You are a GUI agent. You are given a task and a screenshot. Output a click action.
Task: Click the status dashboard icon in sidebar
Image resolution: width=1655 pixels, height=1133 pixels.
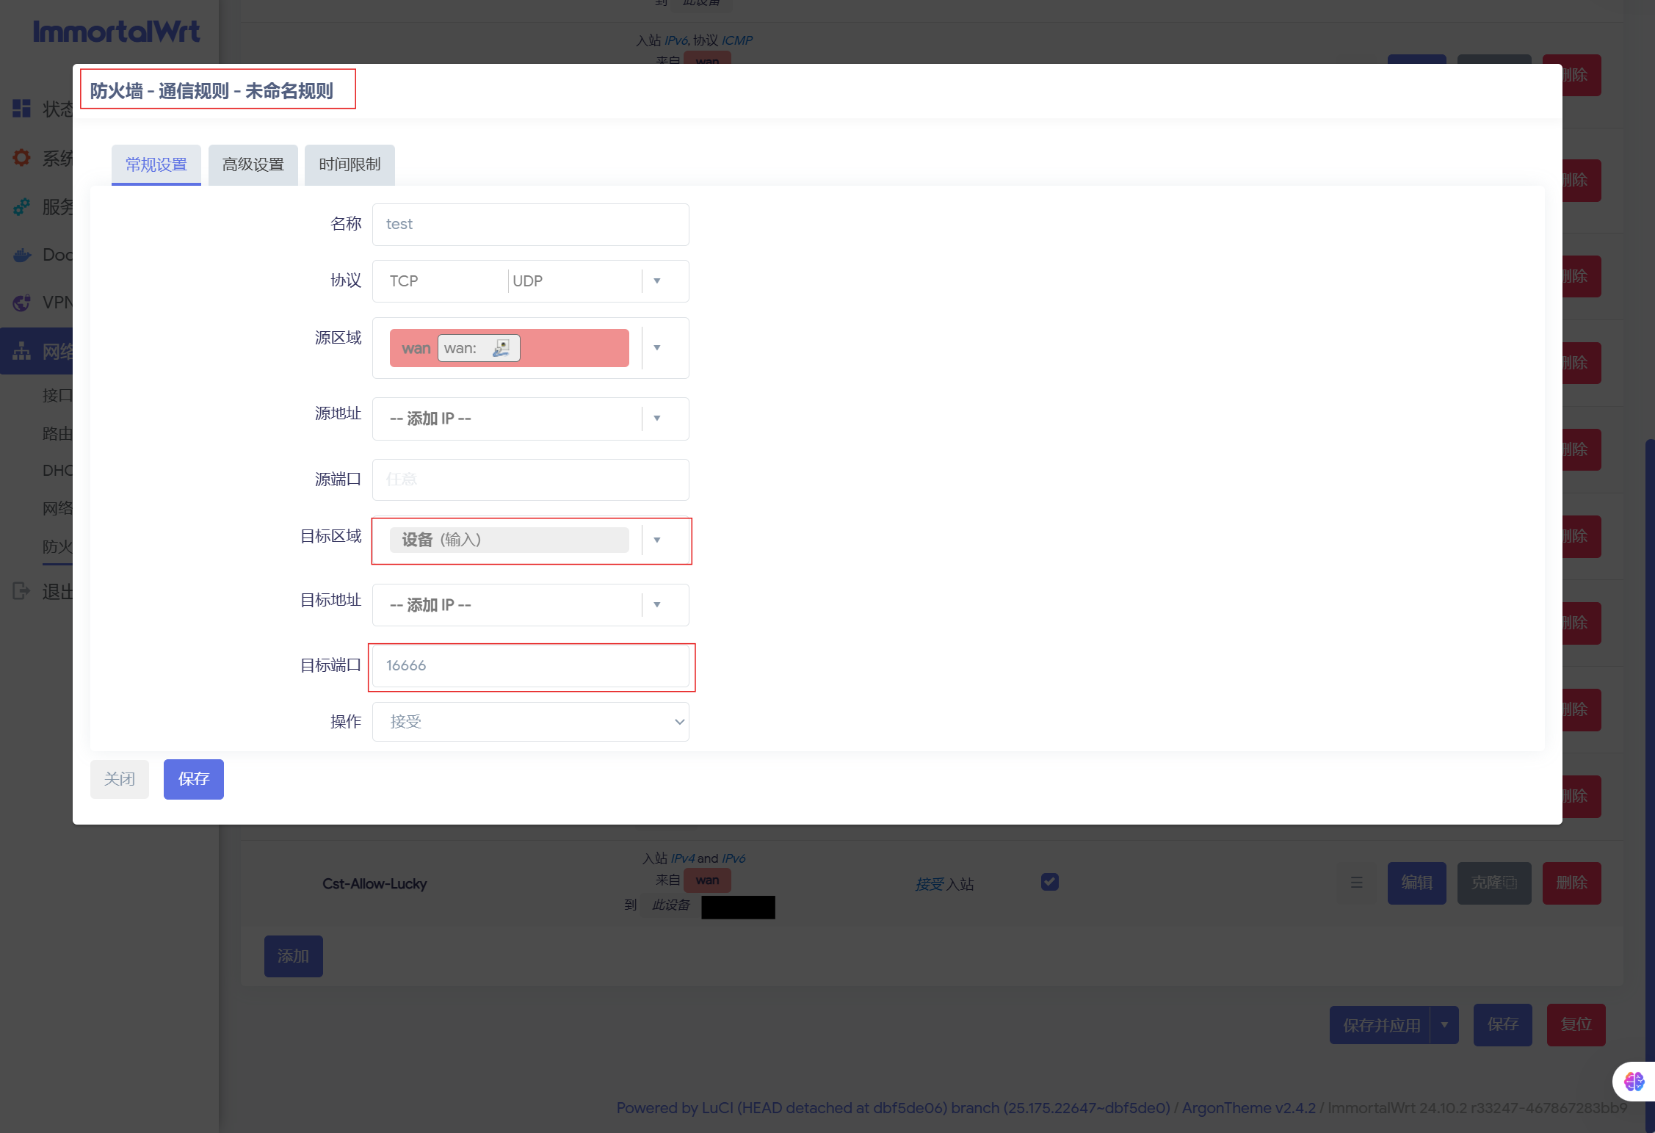22,109
